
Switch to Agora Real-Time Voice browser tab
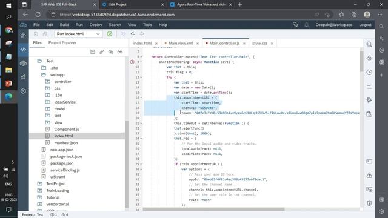201,4
